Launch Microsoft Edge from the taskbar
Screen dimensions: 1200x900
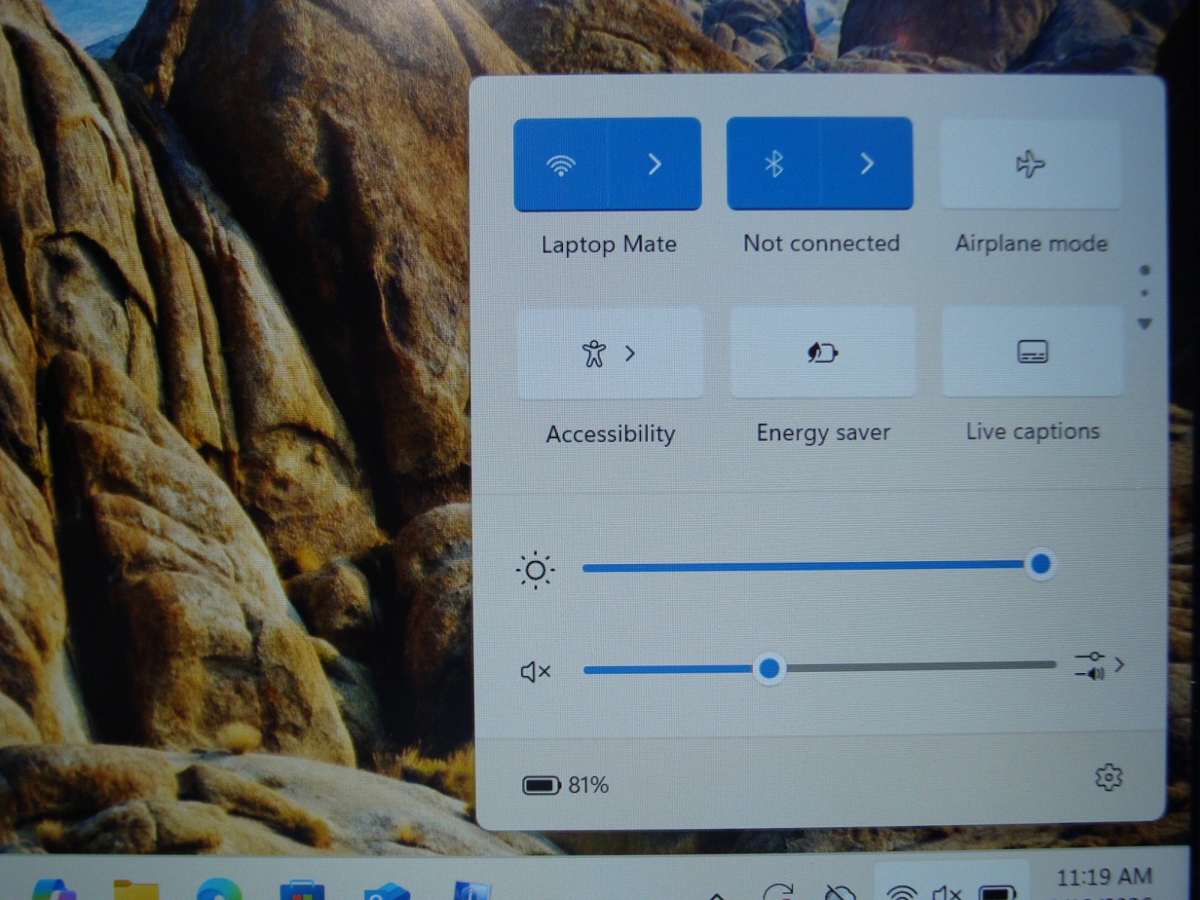(219, 890)
